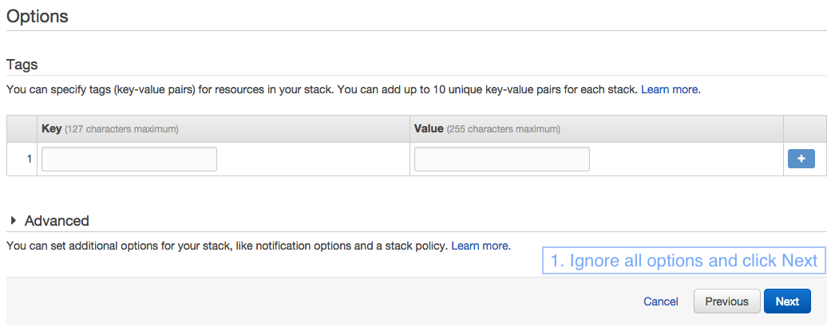Viewport: 835px width, 331px height.
Task: Click the Next button
Action: [x=787, y=301]
